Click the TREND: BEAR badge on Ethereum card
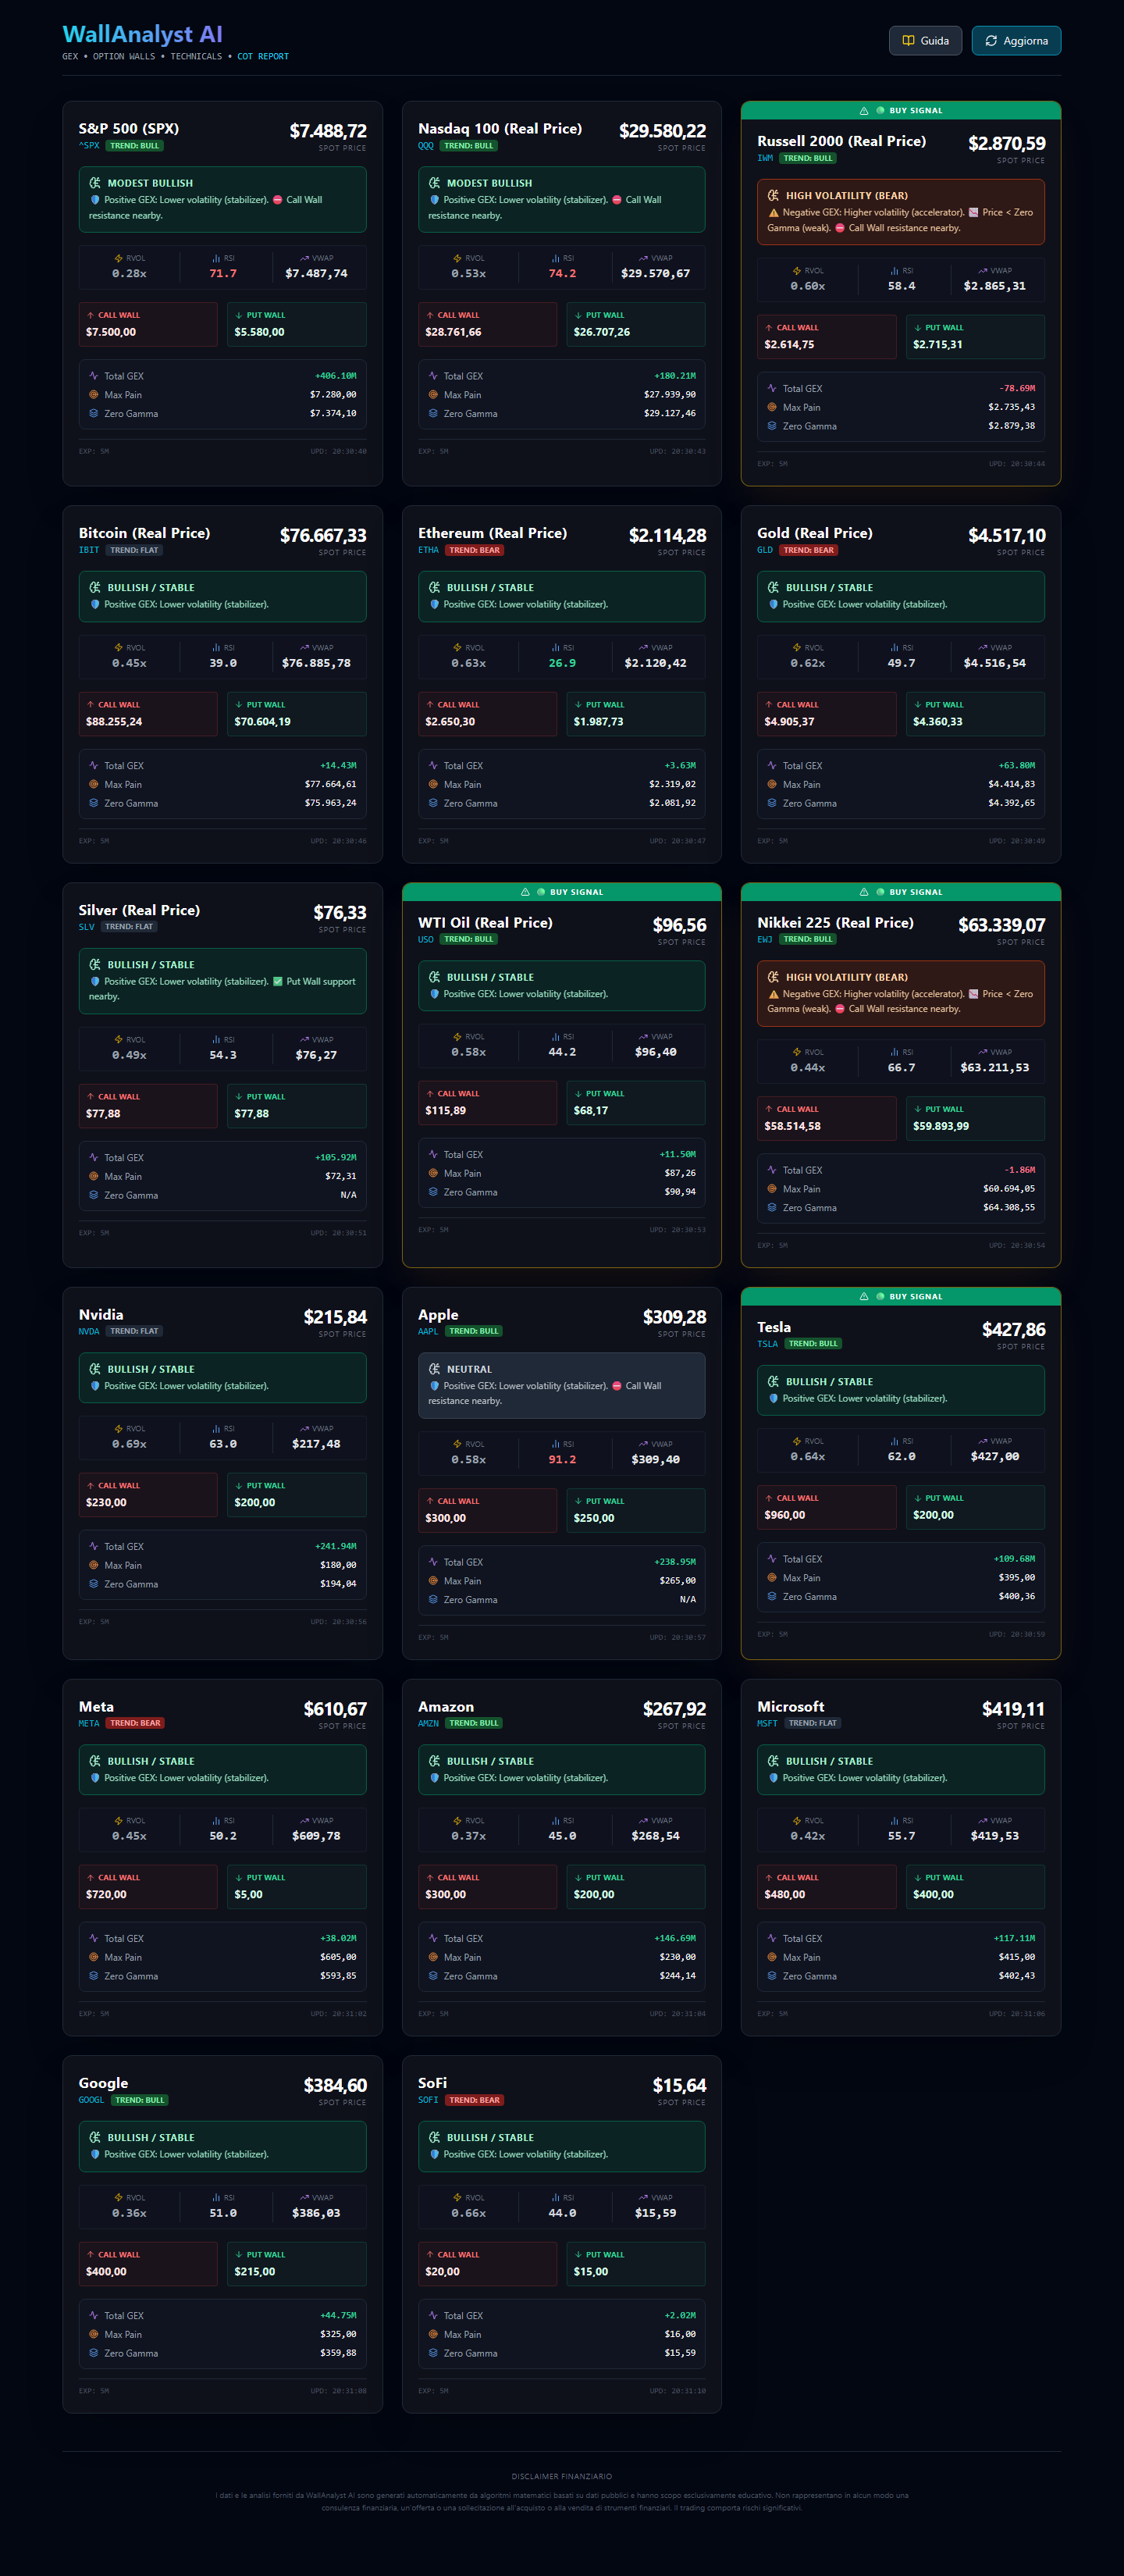Image resolution: width=1124 pixels, height=2576 pixels. tap(474, 550)
